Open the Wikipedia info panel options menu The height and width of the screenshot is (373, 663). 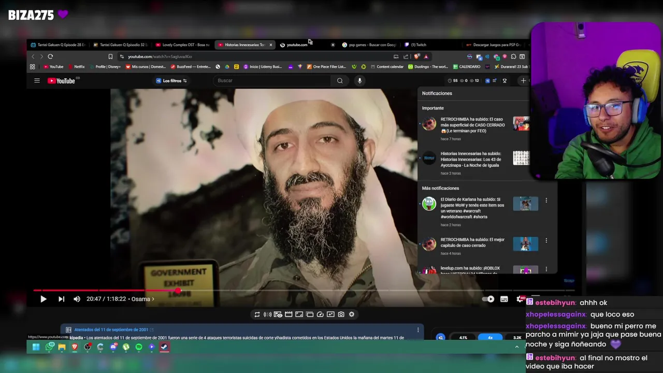(418, 330)
